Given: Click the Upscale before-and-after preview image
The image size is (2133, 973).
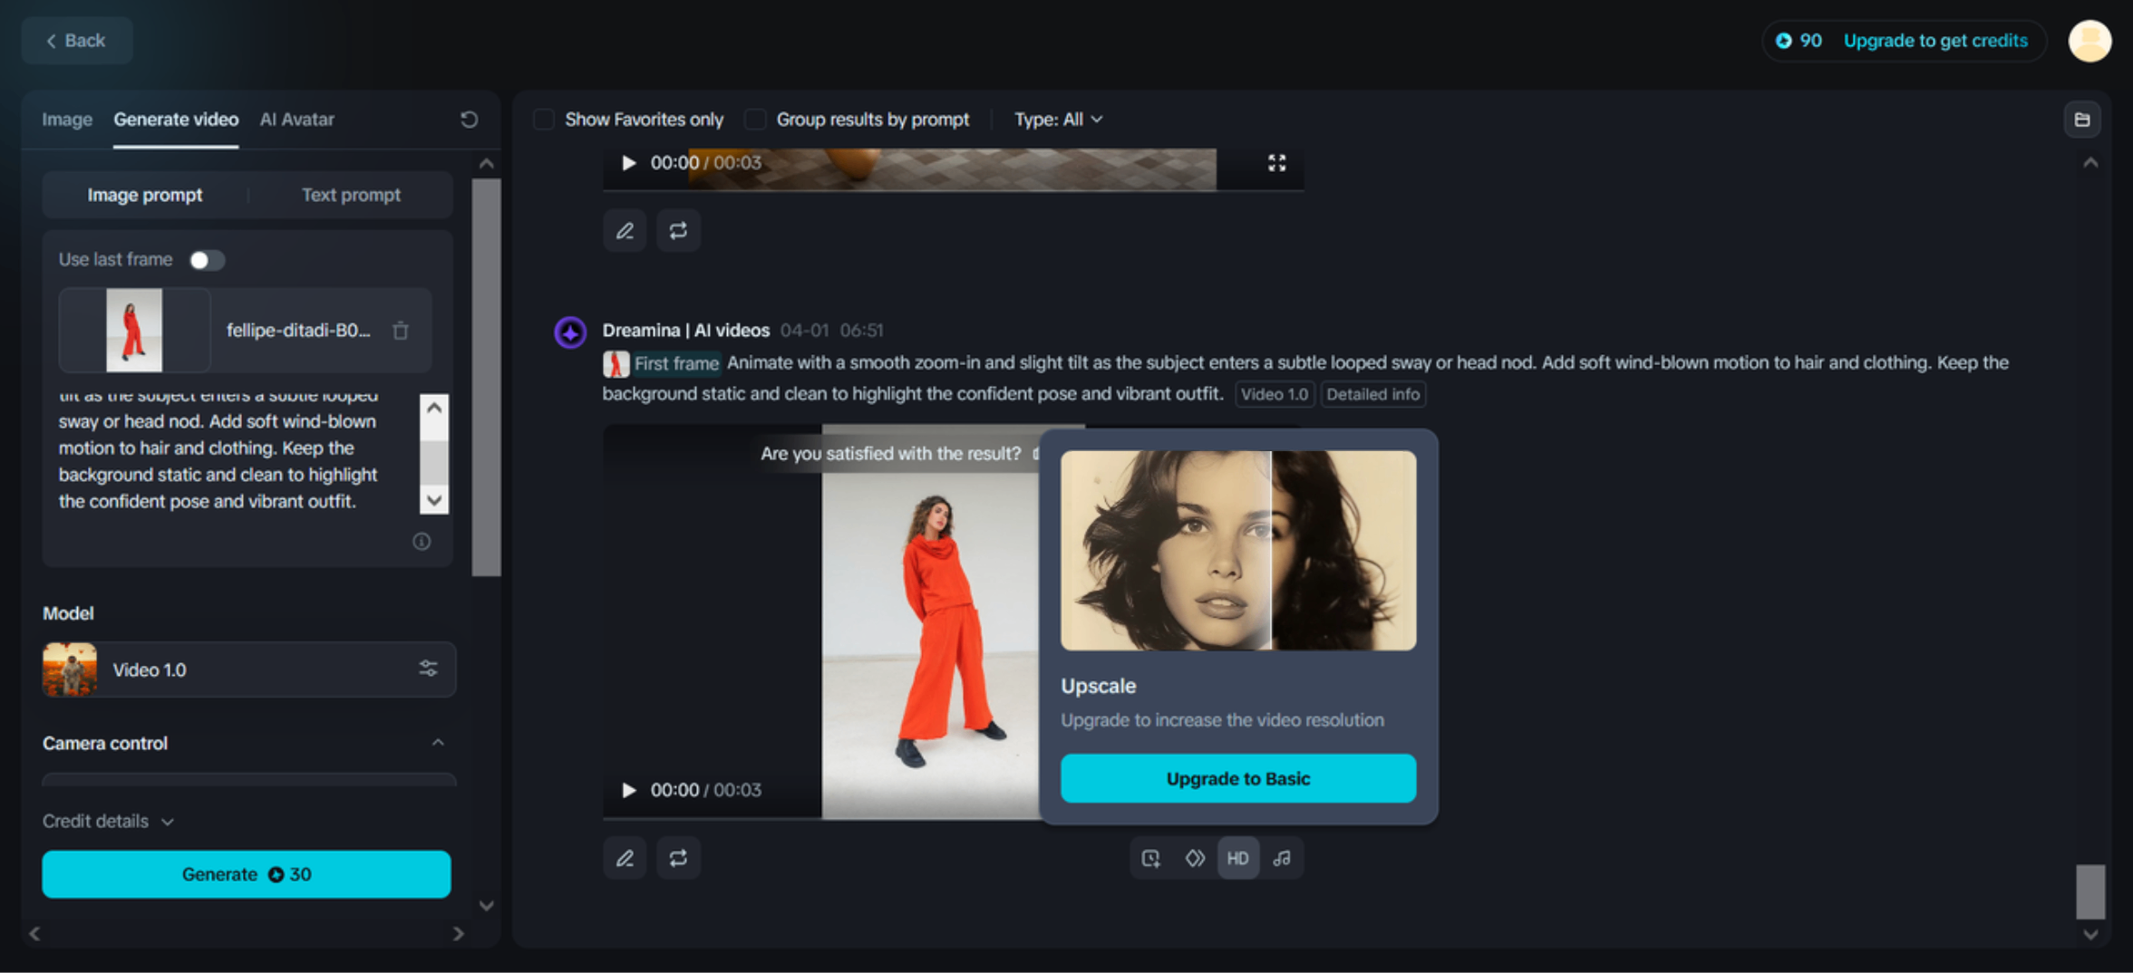Looking at the screenshot, I should point(1238,550).
